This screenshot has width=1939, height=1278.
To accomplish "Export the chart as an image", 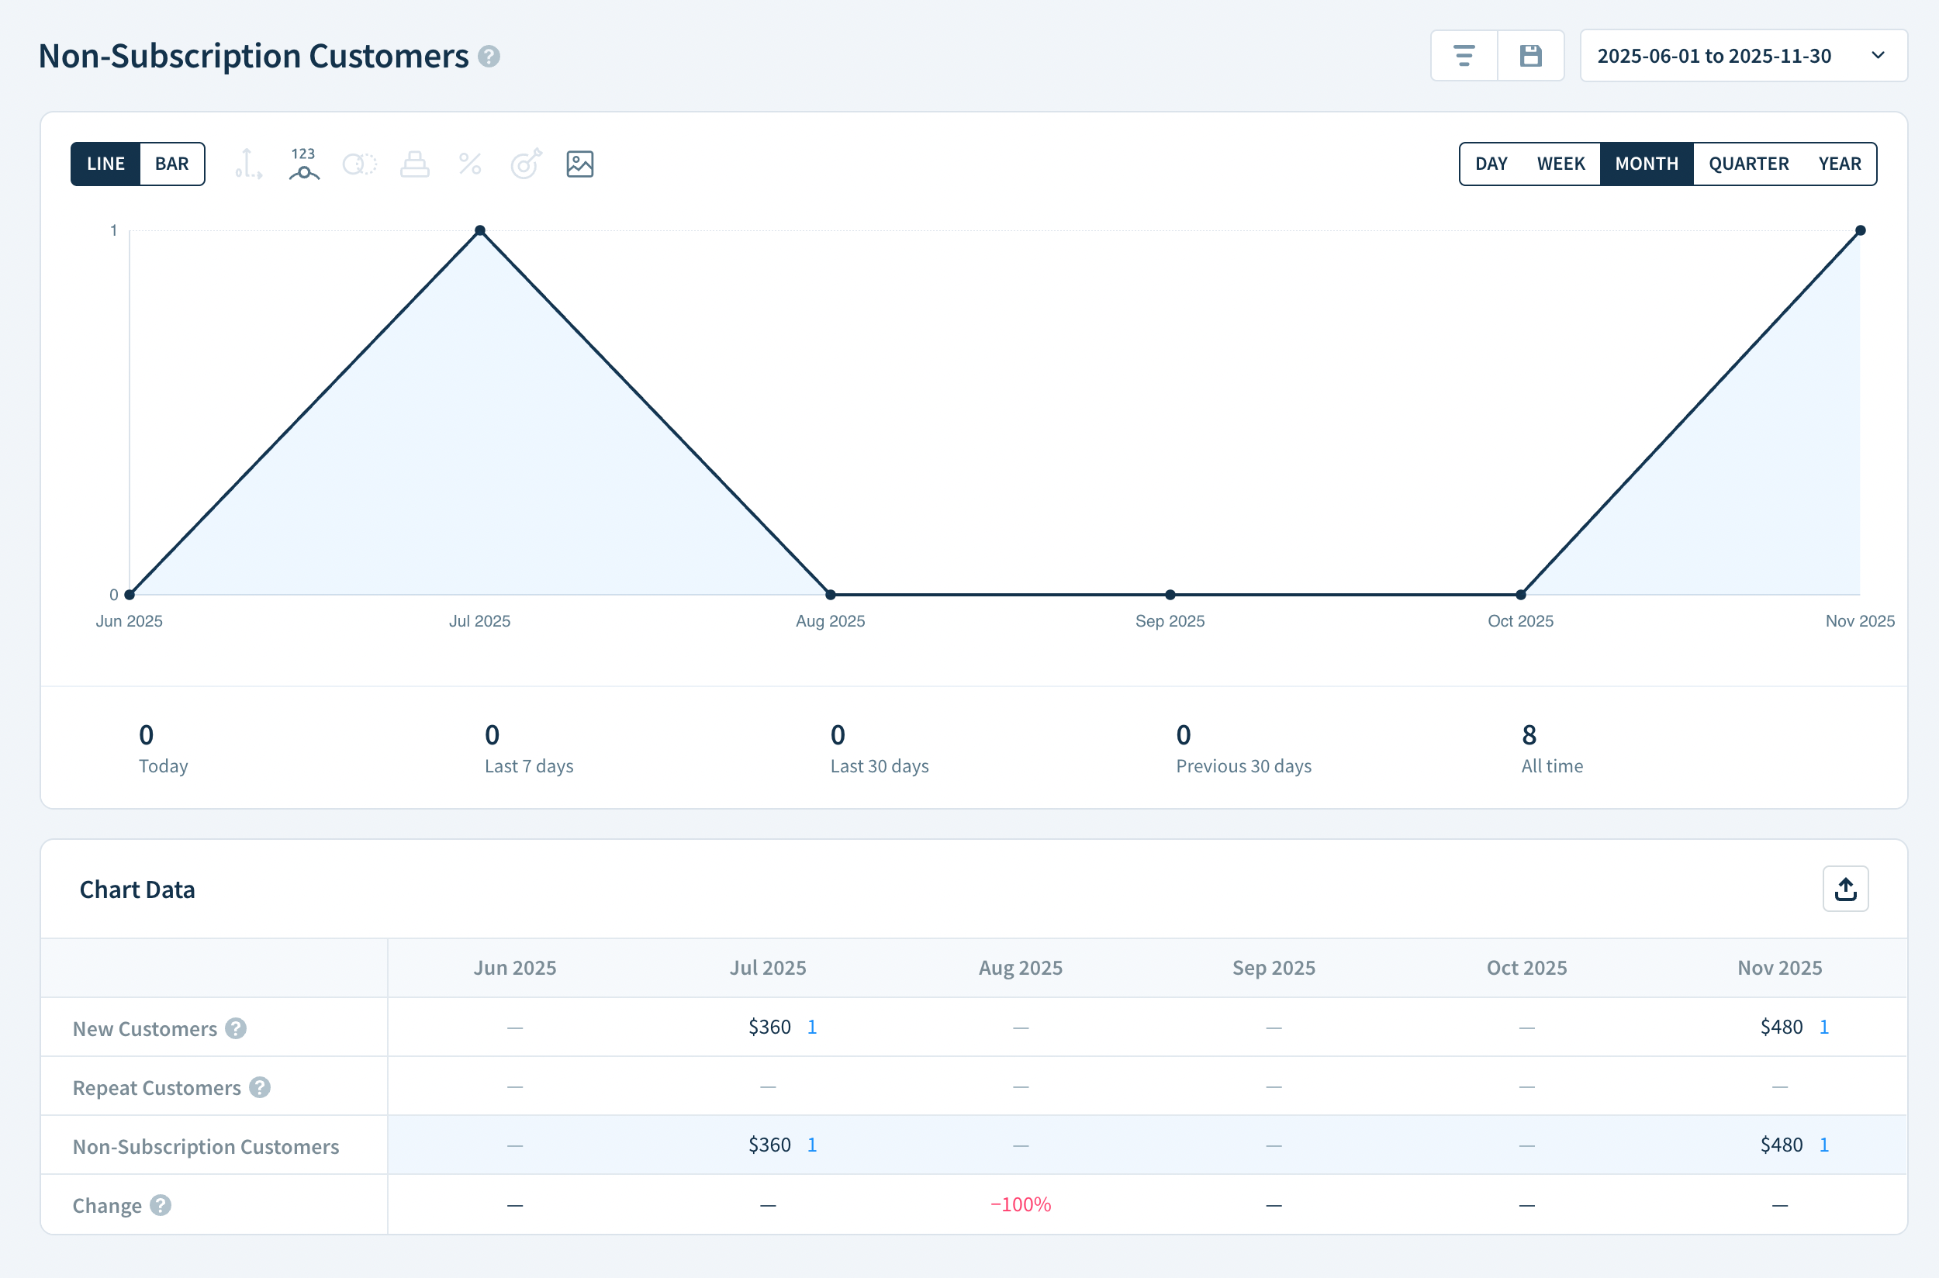I will [579, 164].
